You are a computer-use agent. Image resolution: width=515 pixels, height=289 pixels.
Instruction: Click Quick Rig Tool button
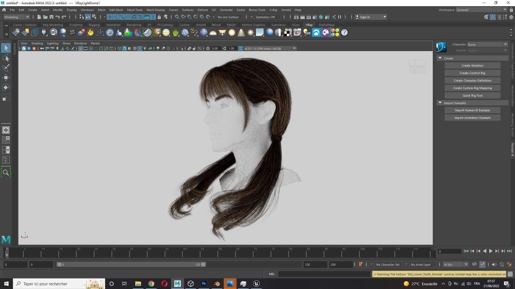coord(472,96)
